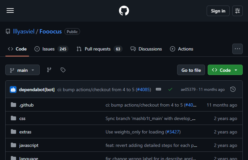Open the css folder
This screenshot has width=248, height=160.
22,118
